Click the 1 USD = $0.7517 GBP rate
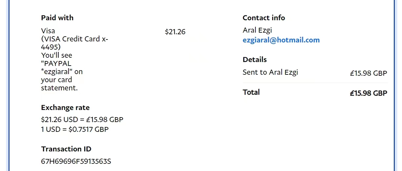402x171 pixels. (x=75, y=129)
